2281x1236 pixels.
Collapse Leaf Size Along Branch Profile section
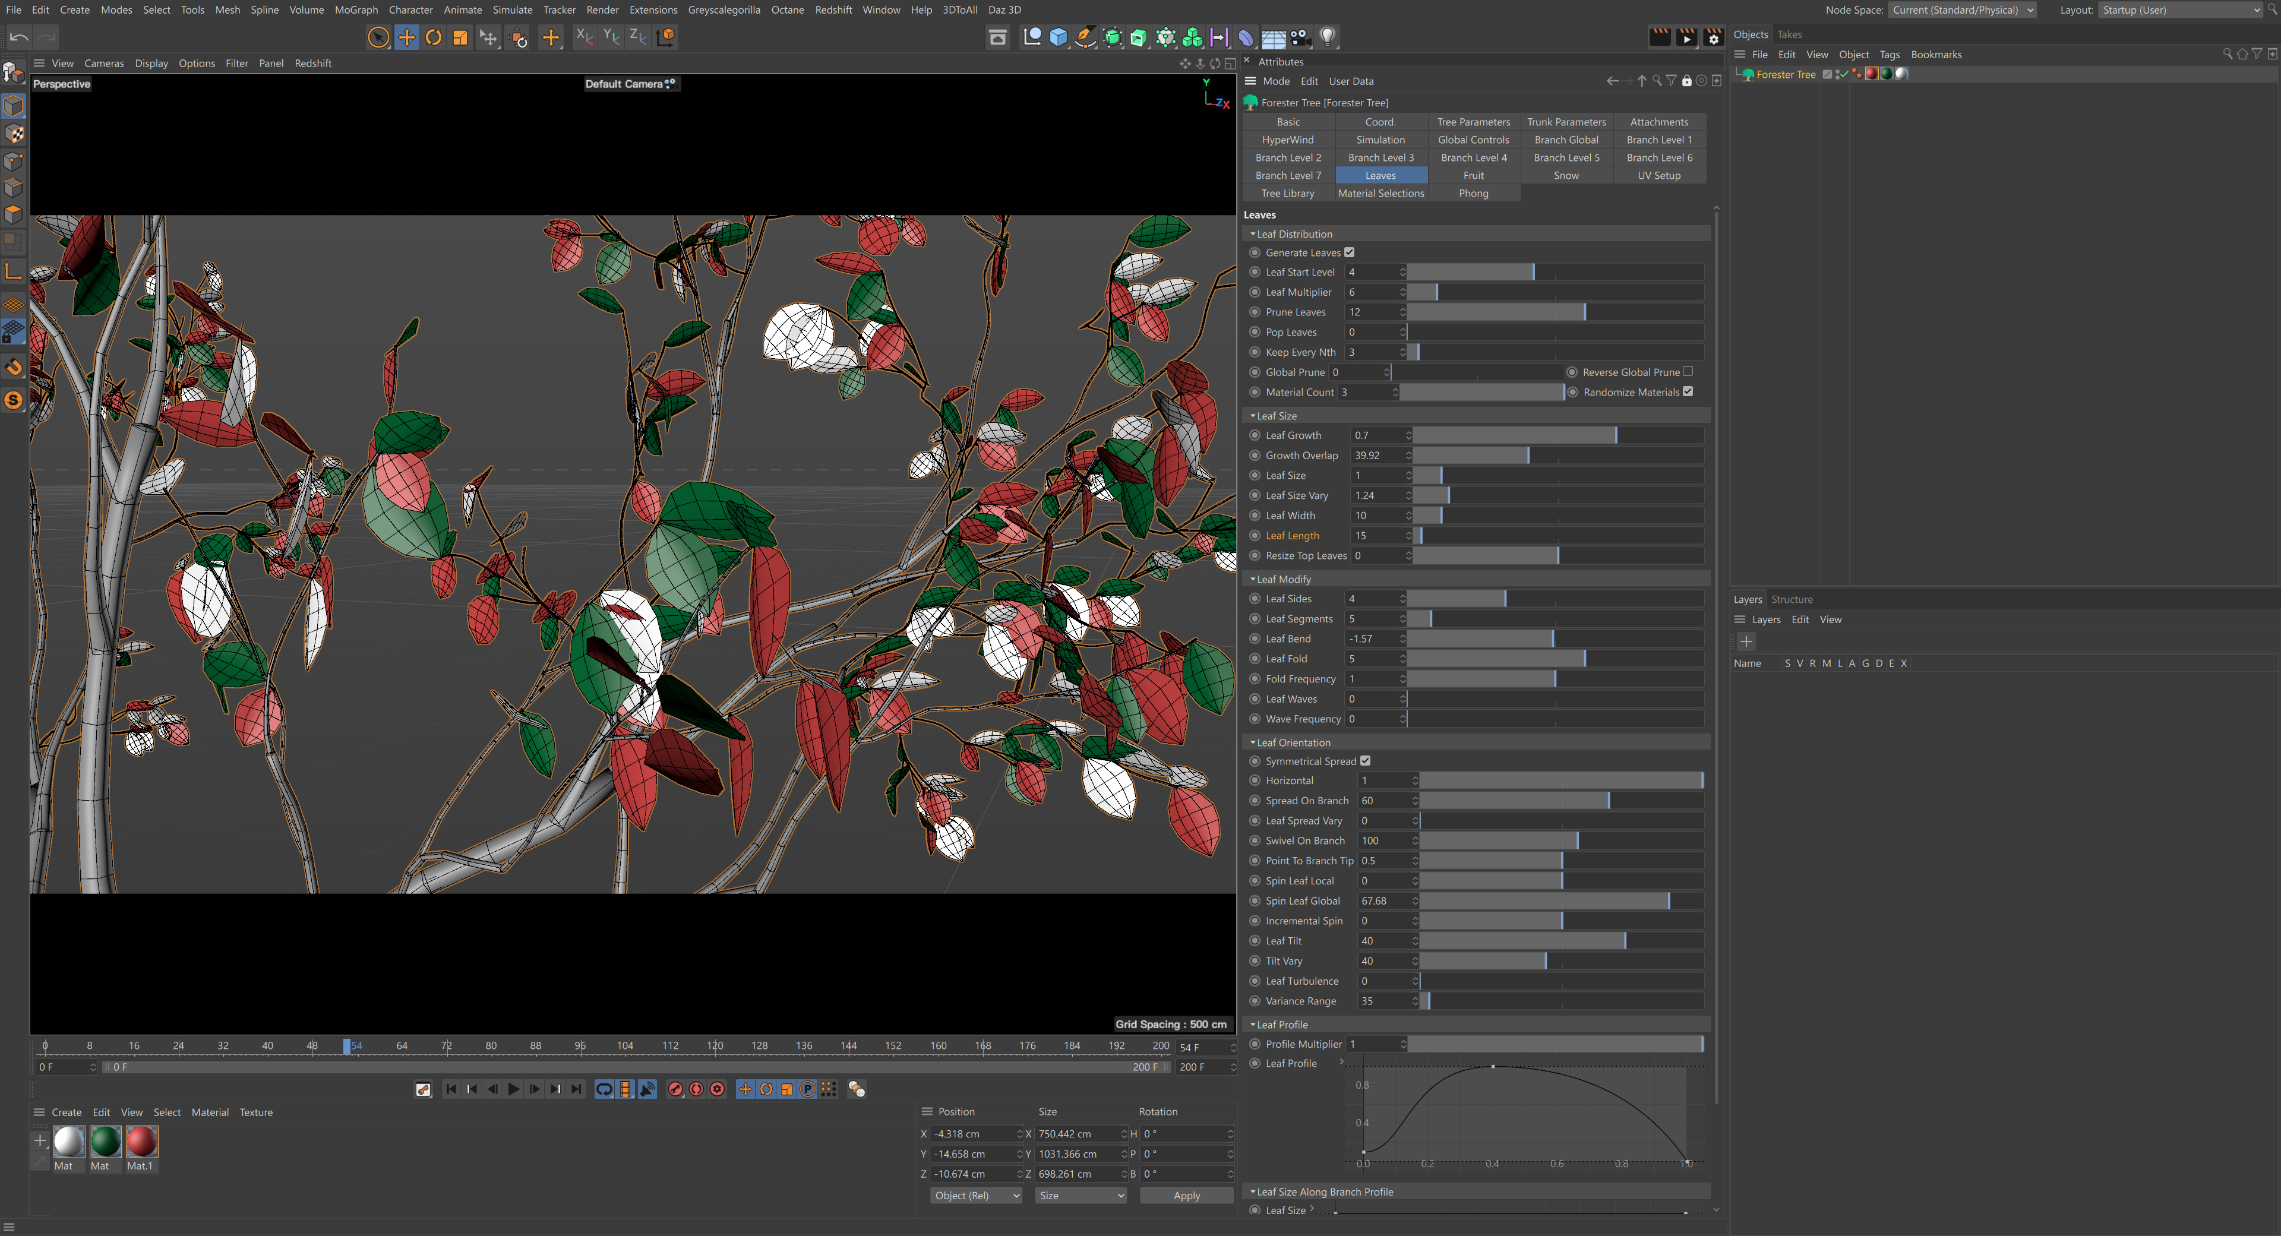1253,1193
